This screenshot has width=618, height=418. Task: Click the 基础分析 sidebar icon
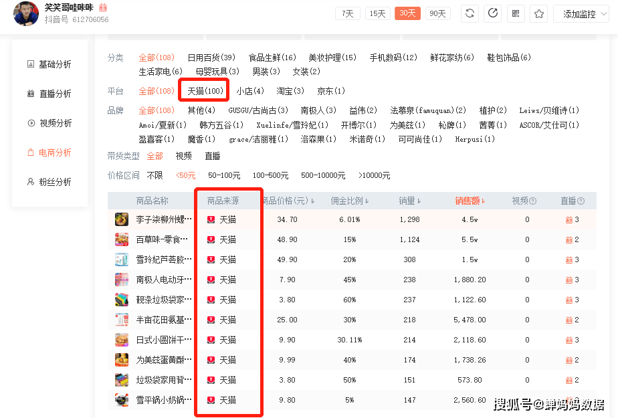pyautogui.click(x=31, y=64)
